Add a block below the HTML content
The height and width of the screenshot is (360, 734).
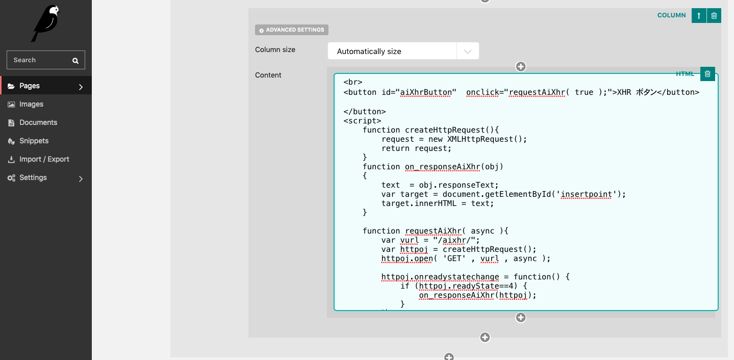coord(521,318)
